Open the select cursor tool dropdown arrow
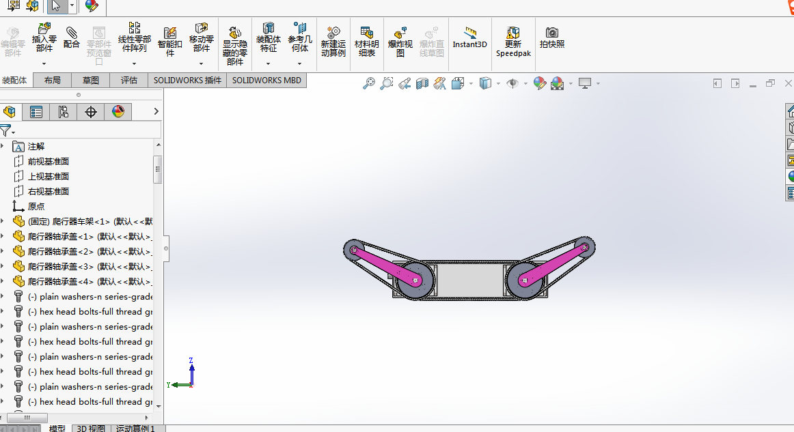This screenshot has height=432, width=794. 72,5
